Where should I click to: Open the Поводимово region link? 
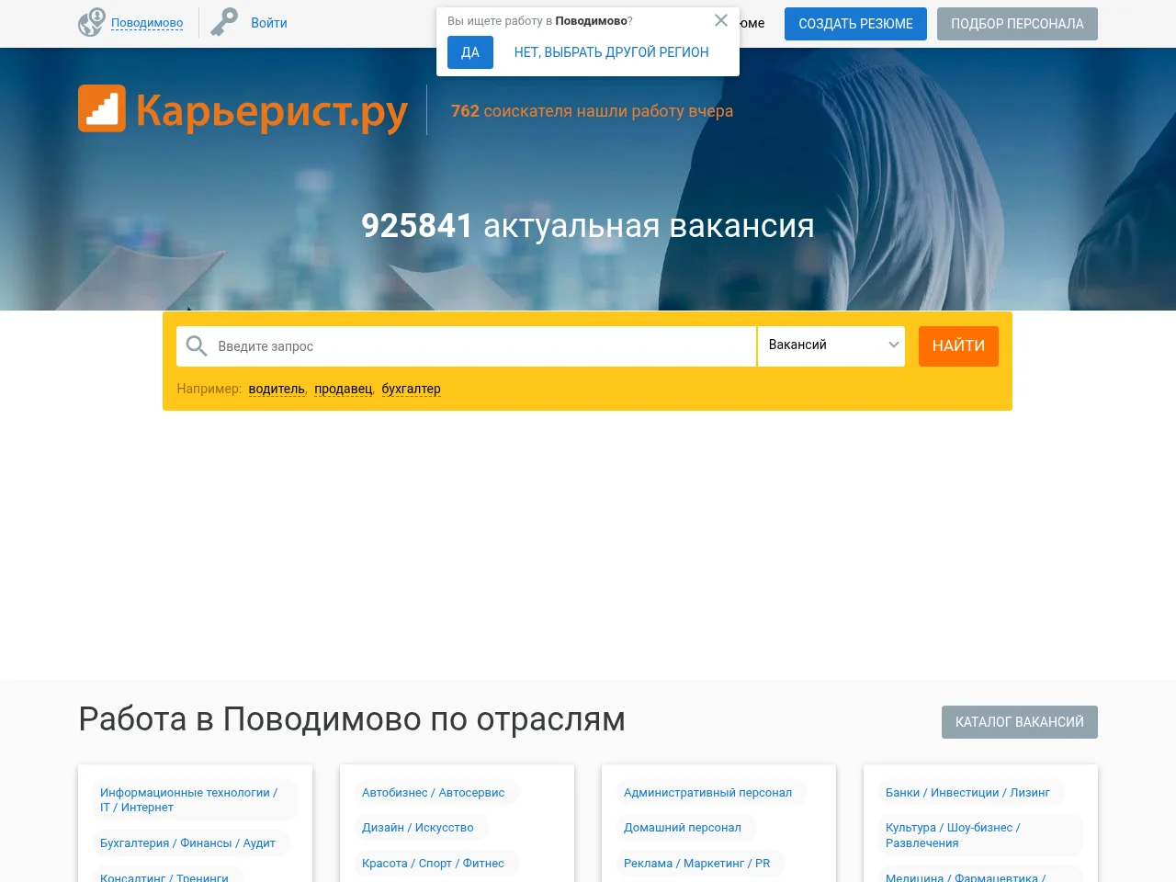[147, 23]
